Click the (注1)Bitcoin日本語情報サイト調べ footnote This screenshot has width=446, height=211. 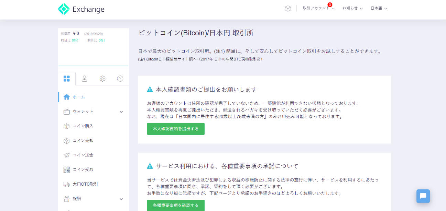(x=200, y=59)
